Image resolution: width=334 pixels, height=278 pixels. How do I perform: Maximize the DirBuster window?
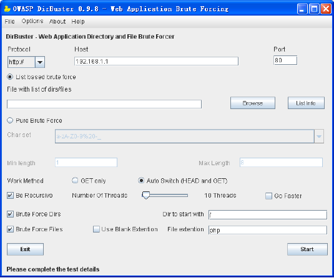314,9
